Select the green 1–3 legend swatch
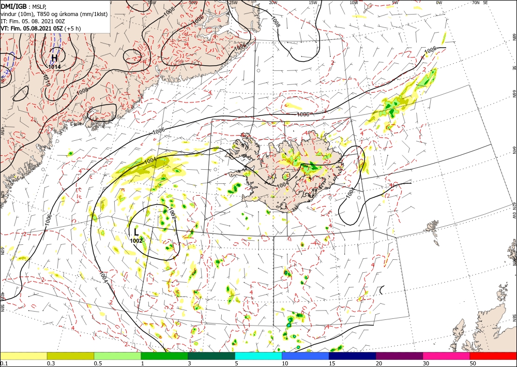 (164, 356)
